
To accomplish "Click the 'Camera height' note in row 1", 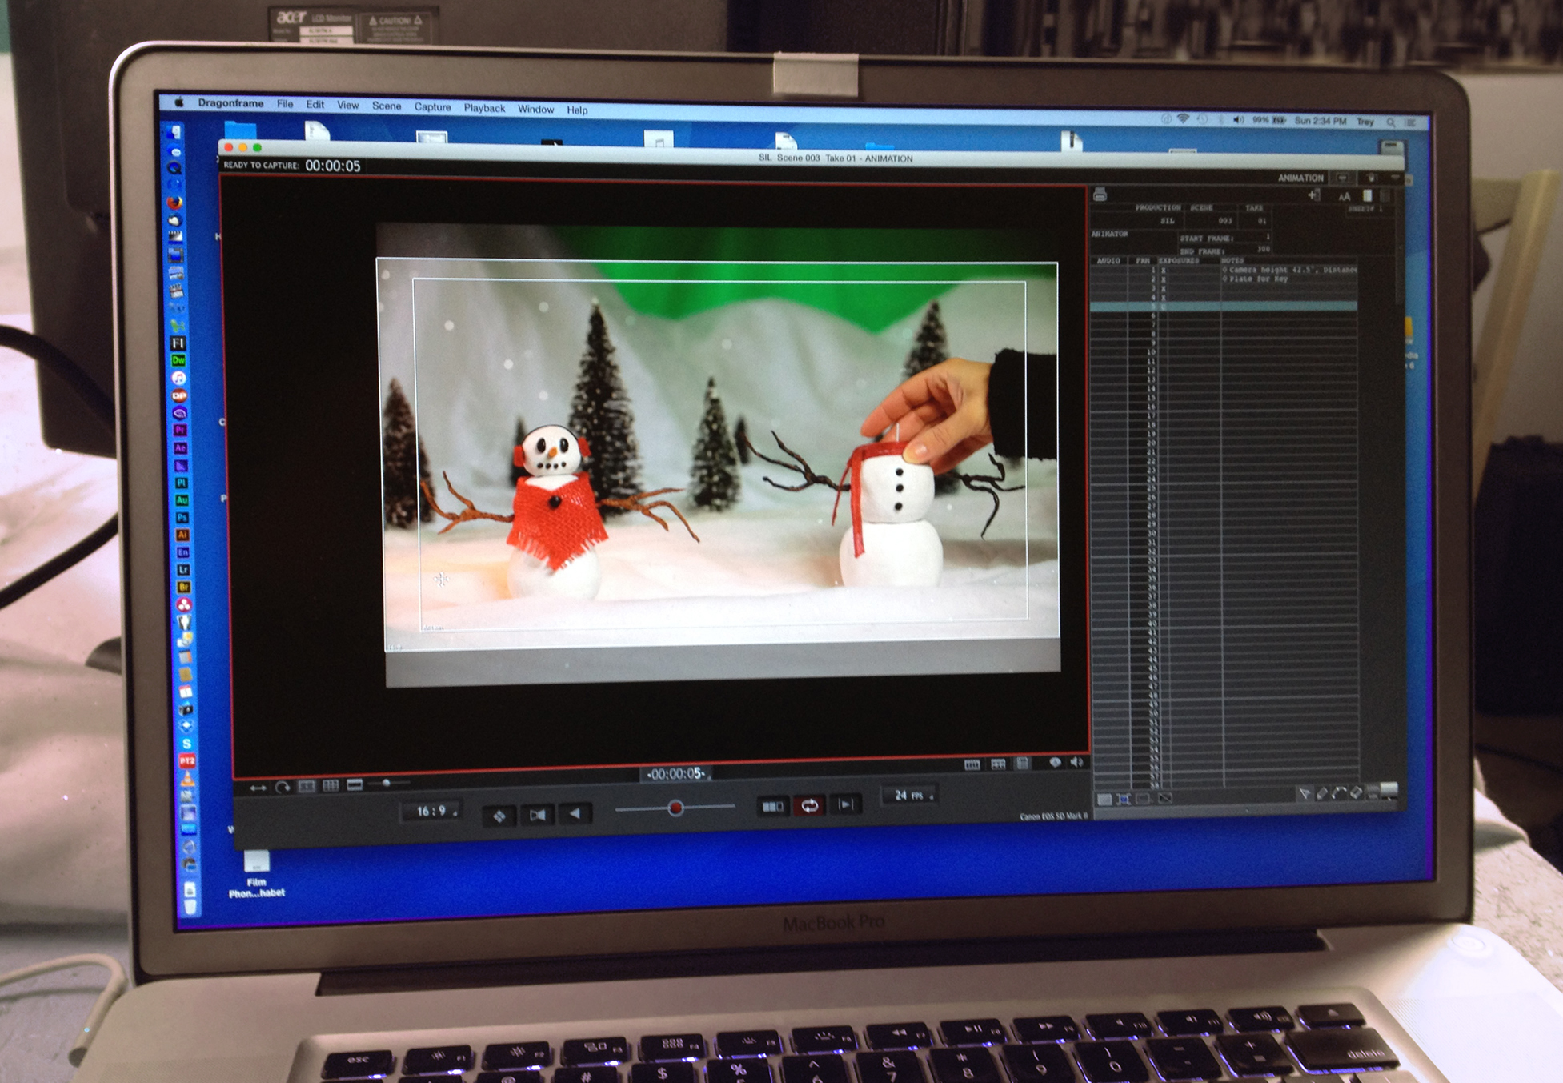I will 1289,270.
